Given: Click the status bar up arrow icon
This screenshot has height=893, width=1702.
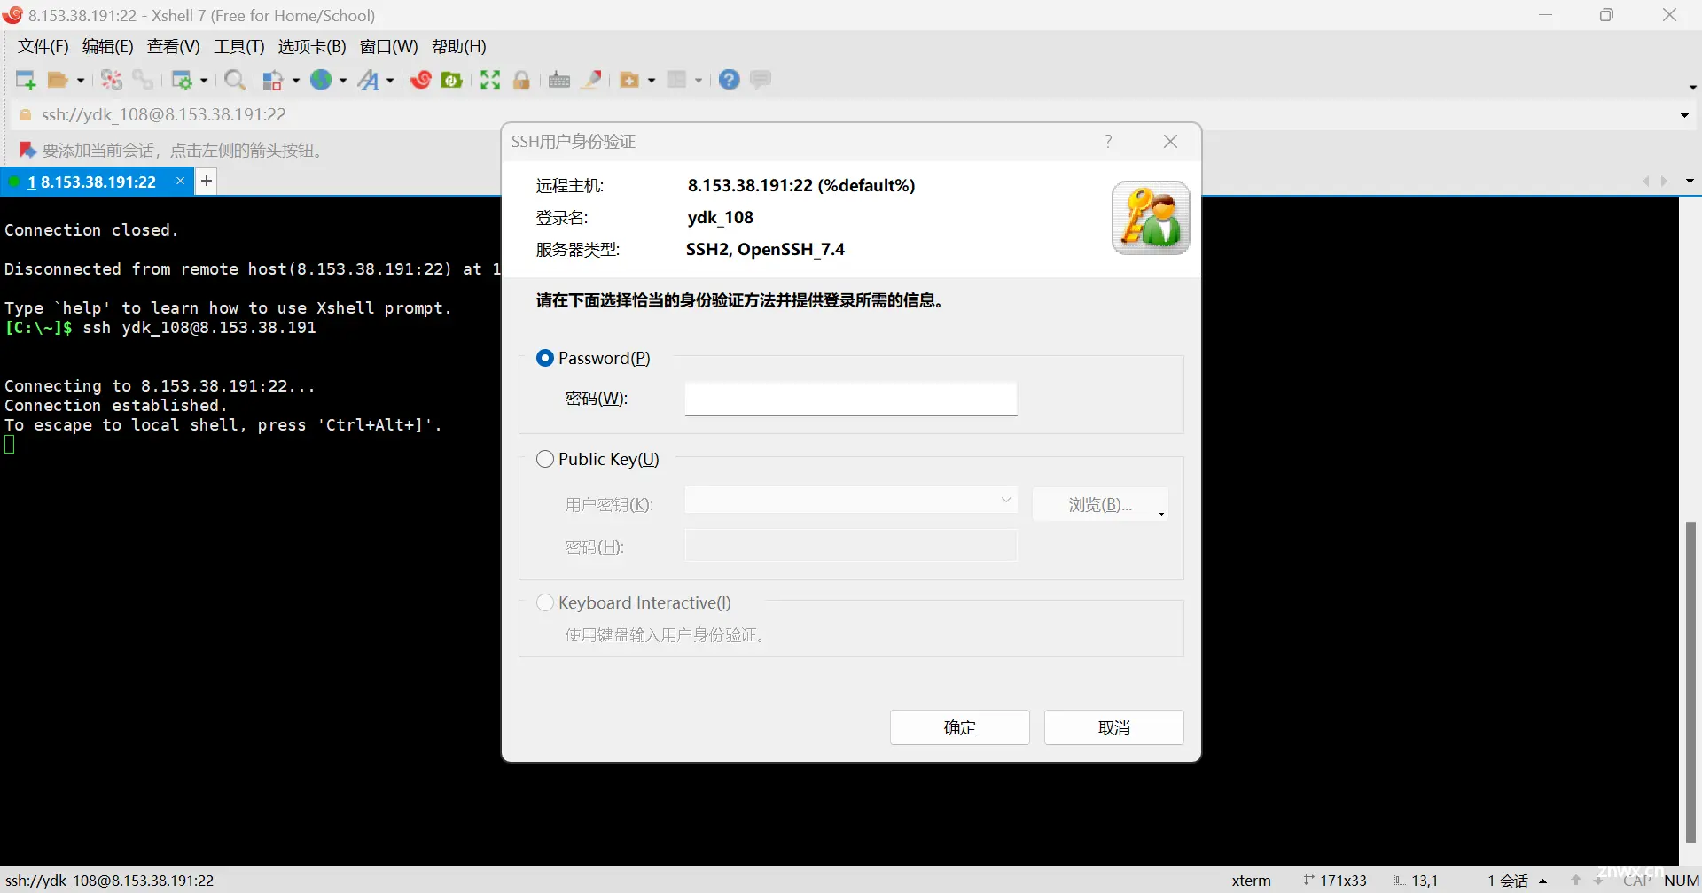Looking at the screenshot, I should coord(1575,881).
